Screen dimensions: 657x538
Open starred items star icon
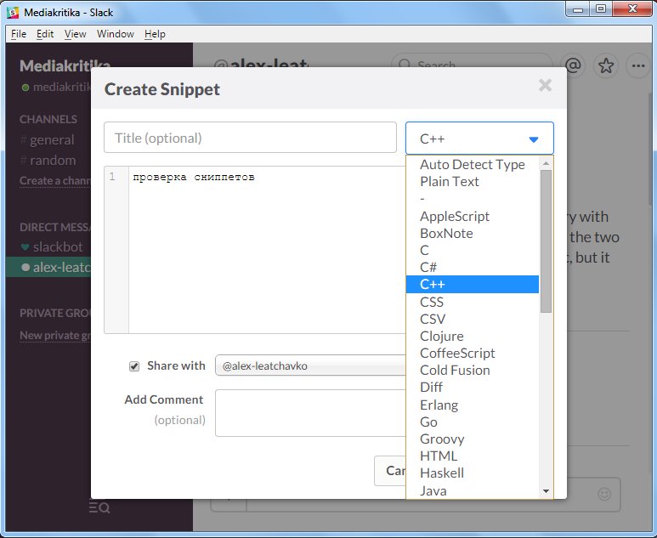(x=605, y=65)
